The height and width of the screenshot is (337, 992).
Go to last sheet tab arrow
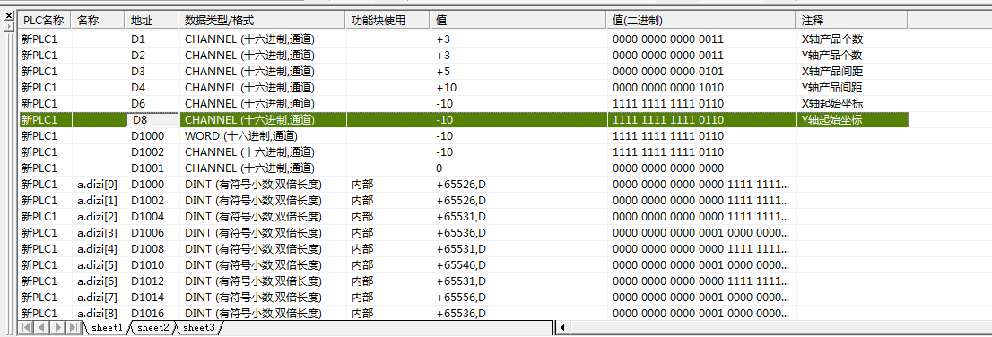[73, 327]
